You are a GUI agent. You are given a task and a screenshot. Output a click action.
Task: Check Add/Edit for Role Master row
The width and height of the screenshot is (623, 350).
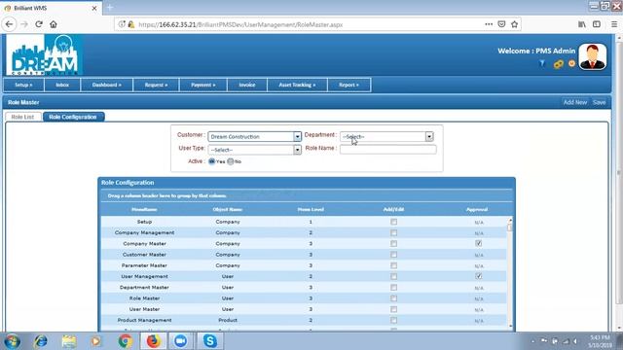click(x=393, y=298)
